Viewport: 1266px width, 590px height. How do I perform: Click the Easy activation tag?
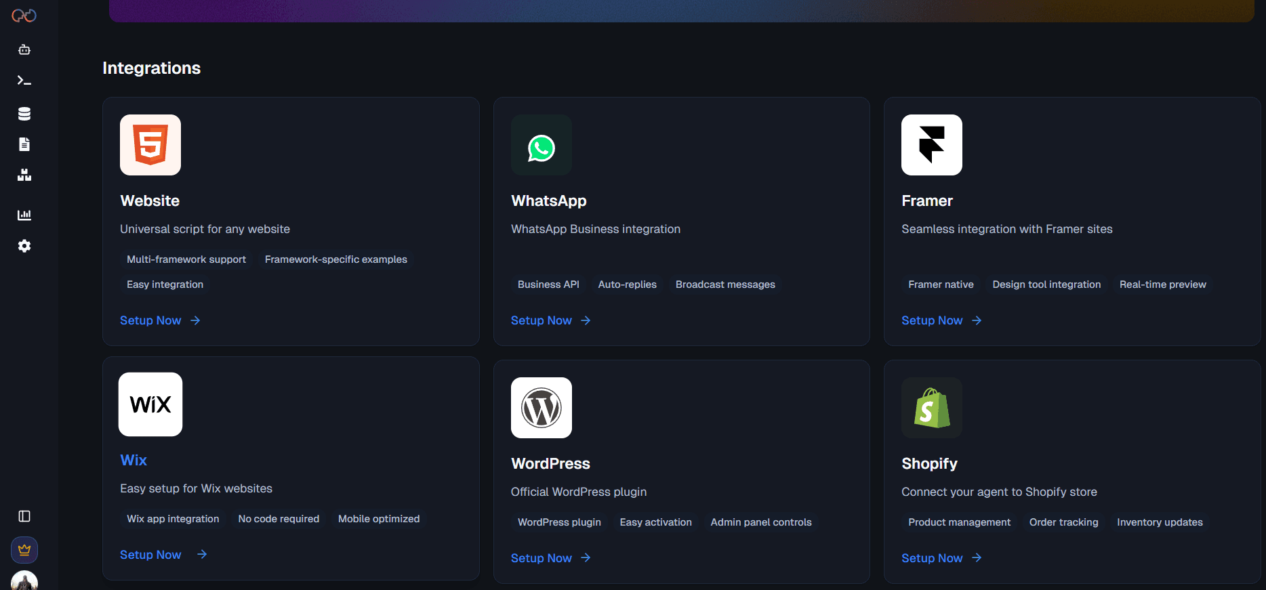point(656,522)
